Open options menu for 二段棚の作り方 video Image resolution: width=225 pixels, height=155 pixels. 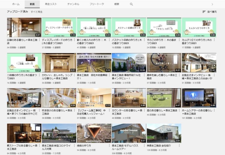click(x=40, y=75)
